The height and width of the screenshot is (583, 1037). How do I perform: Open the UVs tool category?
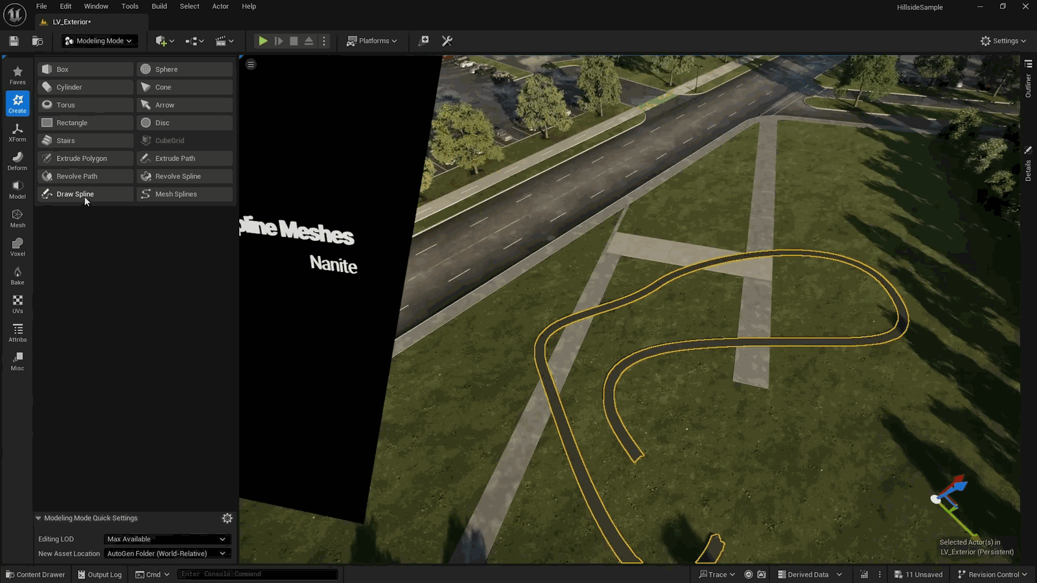[17, 304]
